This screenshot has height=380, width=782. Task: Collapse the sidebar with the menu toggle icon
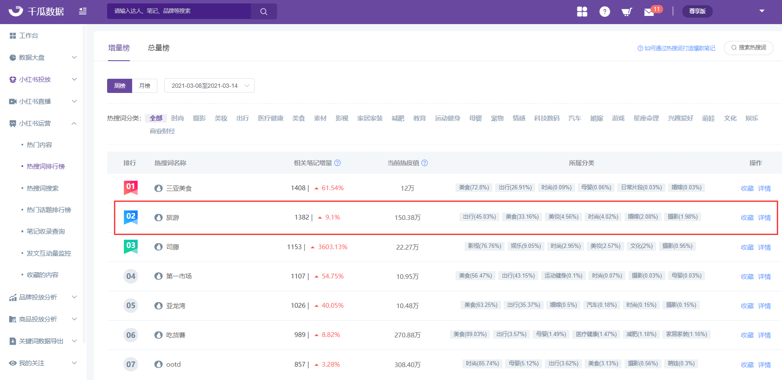click(83, 11)
